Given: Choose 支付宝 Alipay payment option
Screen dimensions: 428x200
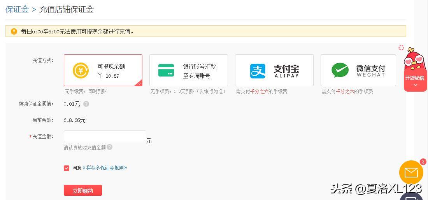Looking at the screenshot, I should tap(274, 70).
